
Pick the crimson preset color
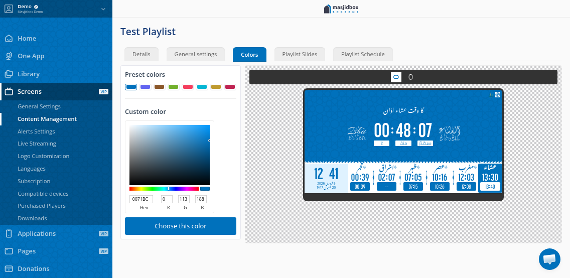point(230,87)
